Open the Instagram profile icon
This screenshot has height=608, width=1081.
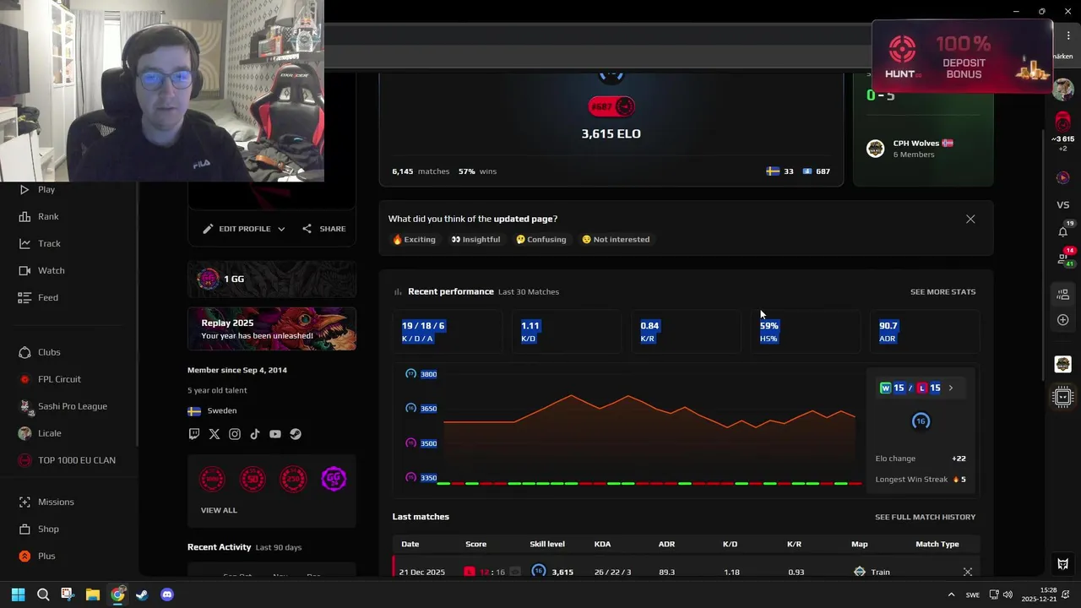pyautogui.click(x=235, y=434)
